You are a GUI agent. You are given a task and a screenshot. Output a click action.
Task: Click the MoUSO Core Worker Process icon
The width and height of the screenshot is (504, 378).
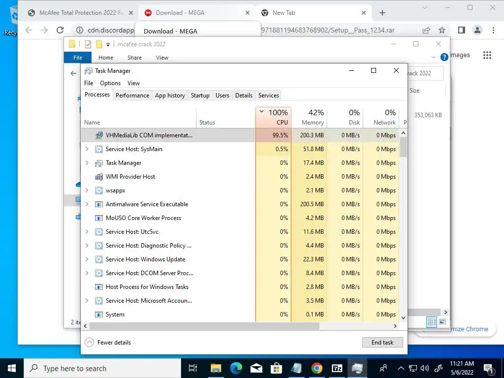pyautogui.click(x=98, y=218)
